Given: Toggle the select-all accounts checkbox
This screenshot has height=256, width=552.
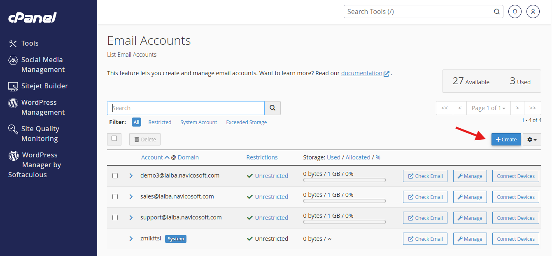Looking at the screenshot, I should coord(114,139).
